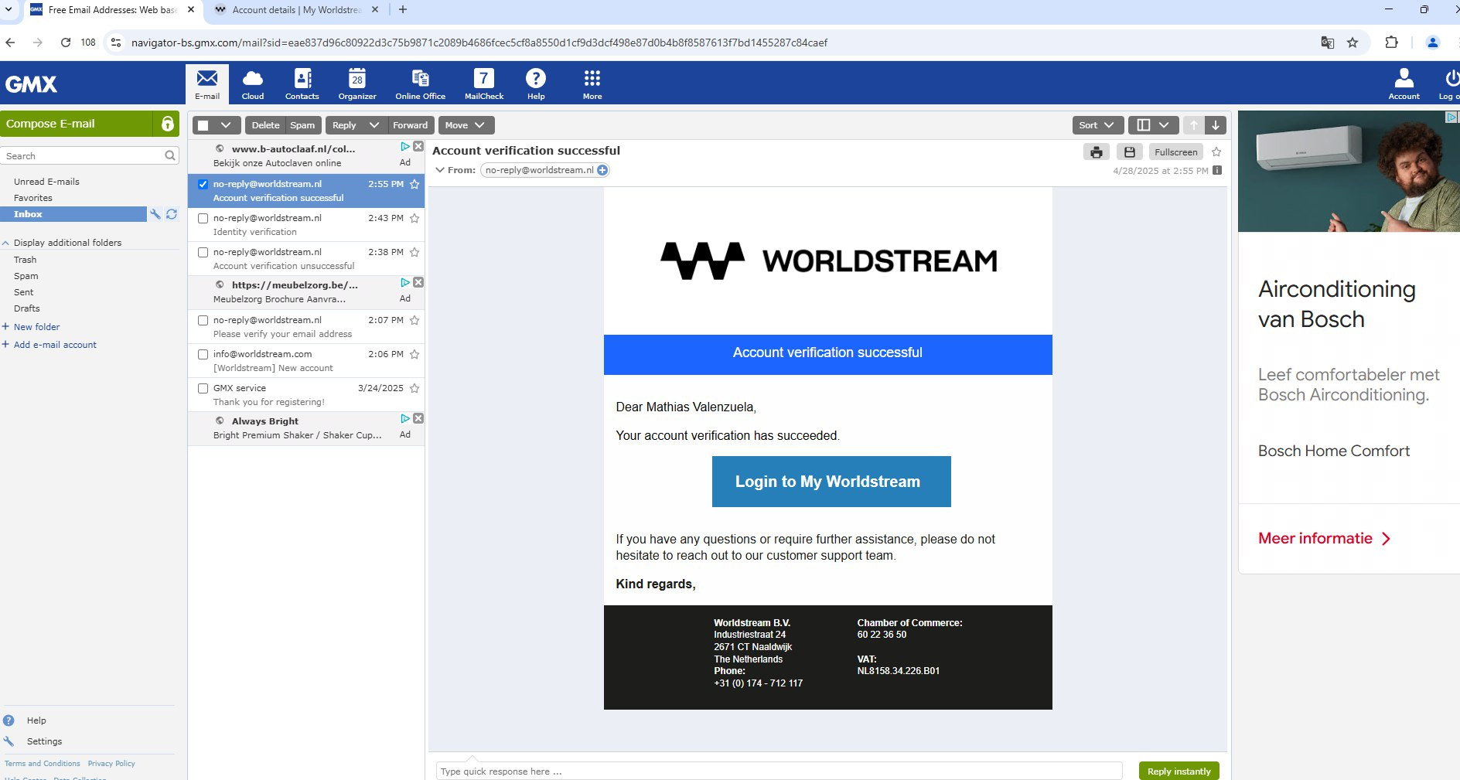Collapse Display additional folders section
Image resolution: width=1460 pixels, height=780 pixels.
(x=6, y=243)
